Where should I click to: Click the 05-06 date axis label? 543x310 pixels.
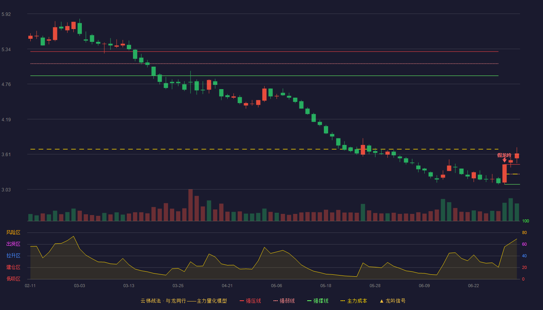coord(277,286)
